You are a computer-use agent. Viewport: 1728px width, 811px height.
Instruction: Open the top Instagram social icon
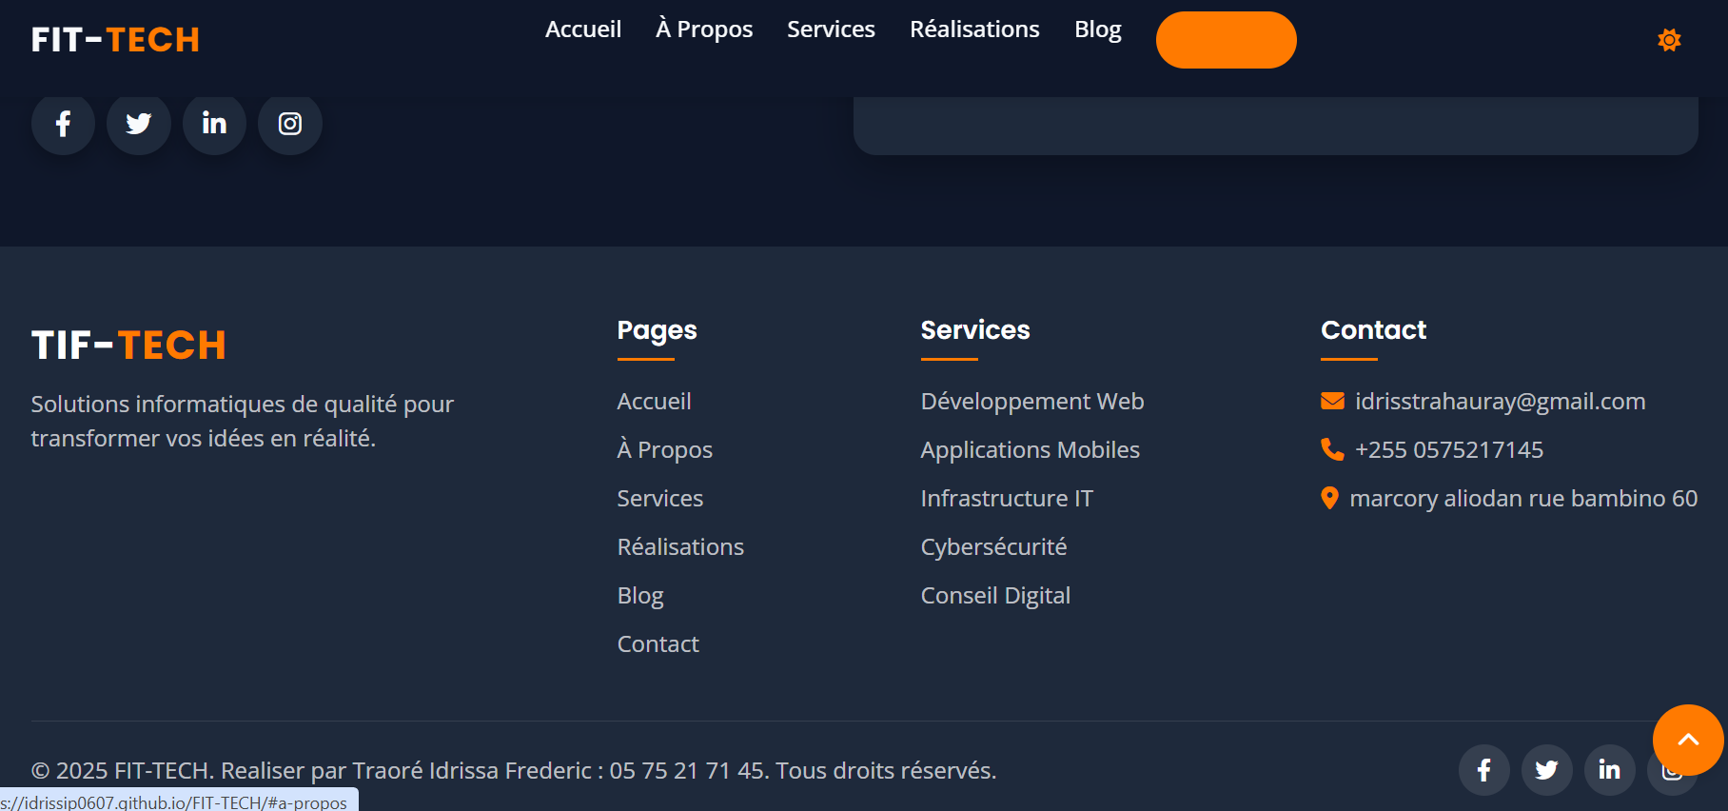pos(290,124)
